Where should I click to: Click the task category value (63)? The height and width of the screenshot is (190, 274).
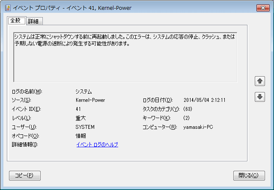(x=188, y=109)
